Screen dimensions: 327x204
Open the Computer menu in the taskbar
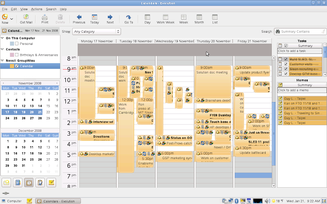pyautogui.click(x=12, y=201)
